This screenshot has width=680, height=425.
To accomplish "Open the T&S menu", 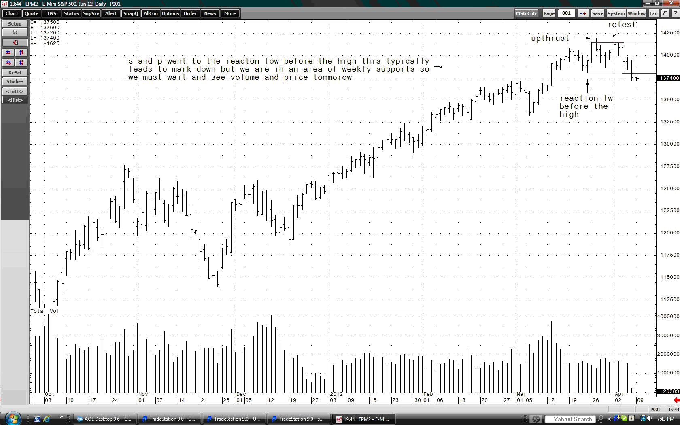I will 51,13.
